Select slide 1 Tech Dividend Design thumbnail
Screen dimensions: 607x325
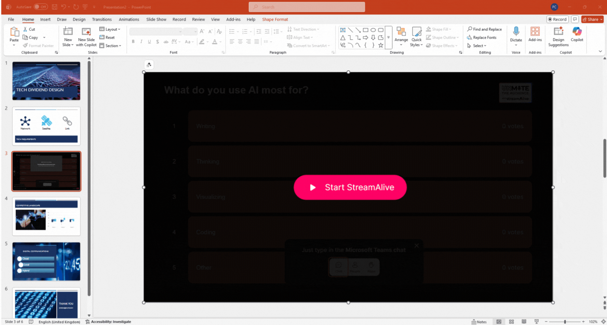tap(46, 81)
